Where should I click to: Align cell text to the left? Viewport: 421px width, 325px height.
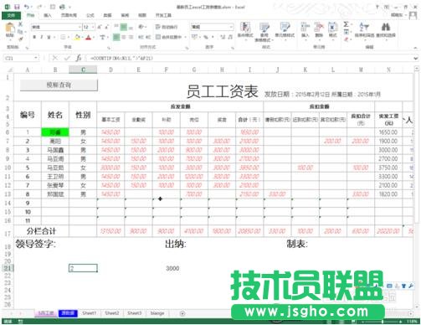click(116, 37)
